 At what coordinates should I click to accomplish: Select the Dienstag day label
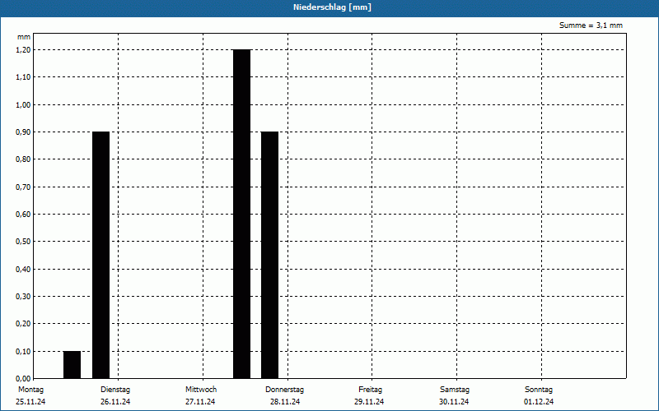pyautogui.click(x=115, y=390)
